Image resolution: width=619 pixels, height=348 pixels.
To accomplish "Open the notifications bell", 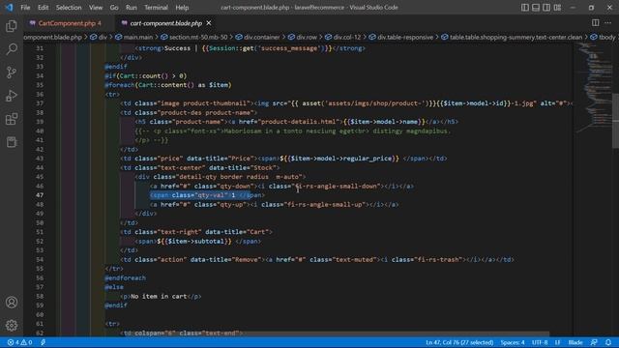I will pyautogui.click(x=608, y=342).
